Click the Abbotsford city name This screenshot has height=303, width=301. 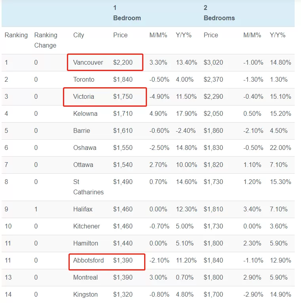(88, 260)
